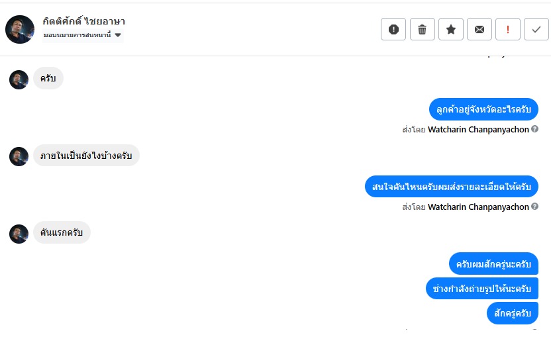Select the สนใจคันไหนครับผมส่งรายละเอียดให้ครับ message bubble
This screenshot has height=337, width=551.
(452, 187)
